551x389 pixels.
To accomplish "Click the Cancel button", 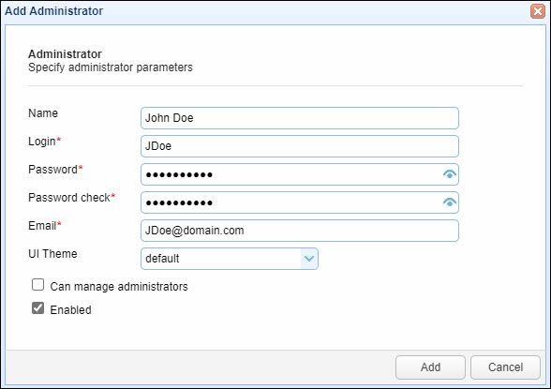I will pos(505,367).
